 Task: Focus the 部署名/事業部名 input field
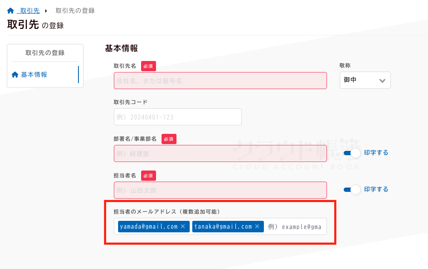[220, 153]
